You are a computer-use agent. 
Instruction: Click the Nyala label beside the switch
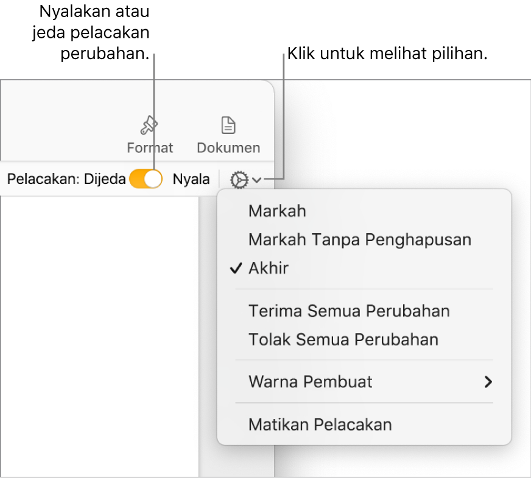coord(191,179)
